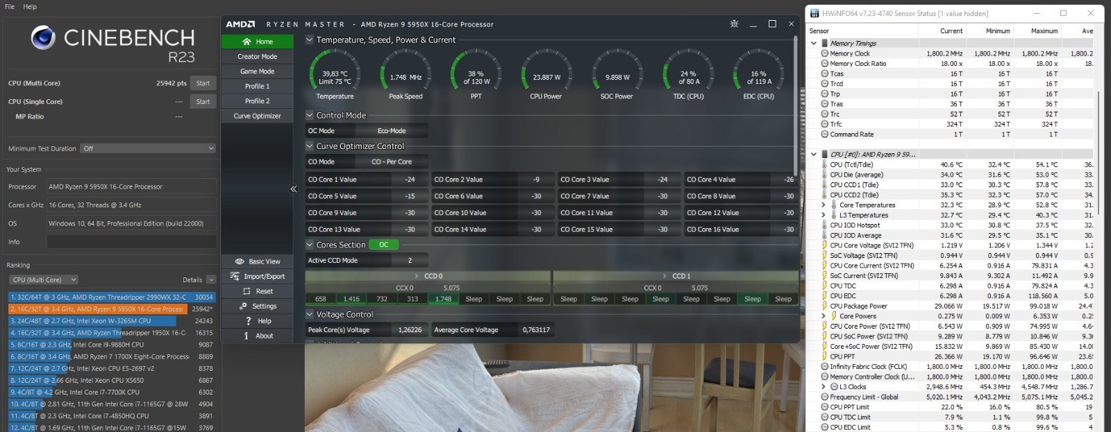The width and height of the screenshot is (1111, 432).
Task: Click the Active CCD Mode value
Action: (410, 261)
